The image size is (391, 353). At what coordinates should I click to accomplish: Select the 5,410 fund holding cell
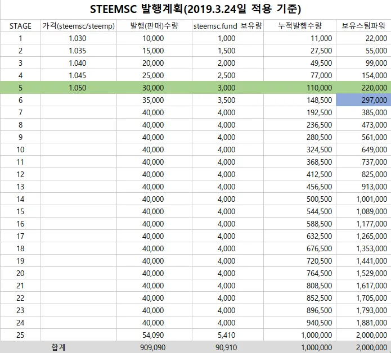(227, 335)
